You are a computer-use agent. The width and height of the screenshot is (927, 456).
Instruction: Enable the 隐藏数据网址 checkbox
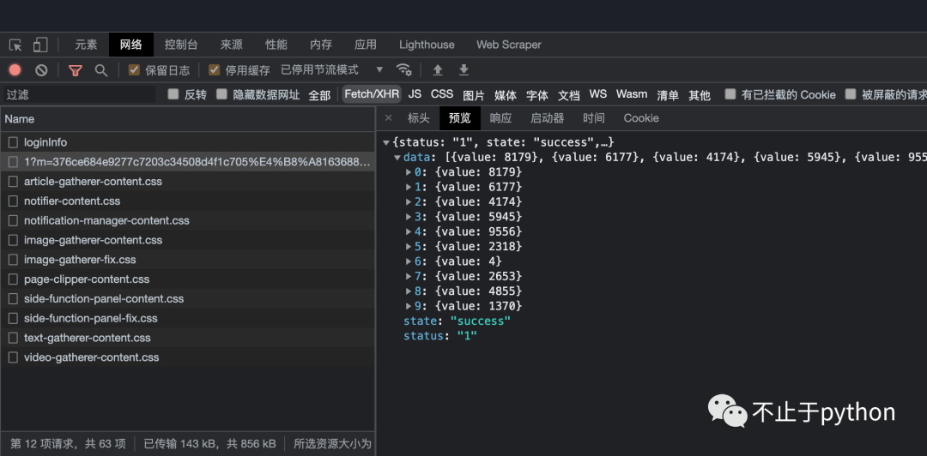coord(222,94)
